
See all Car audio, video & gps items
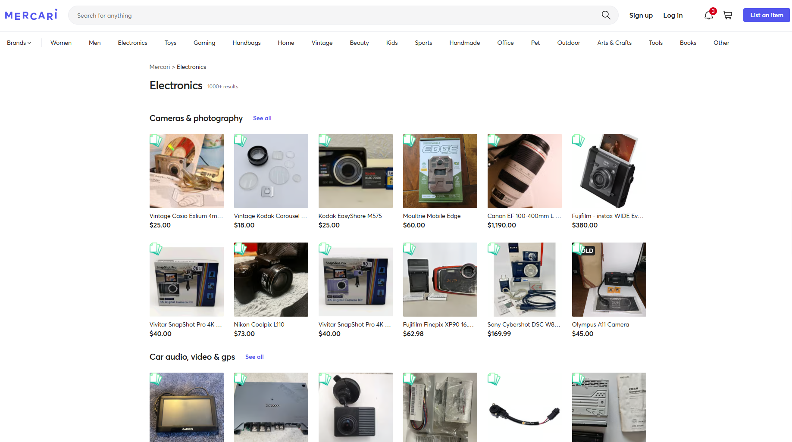pos(254,357)
